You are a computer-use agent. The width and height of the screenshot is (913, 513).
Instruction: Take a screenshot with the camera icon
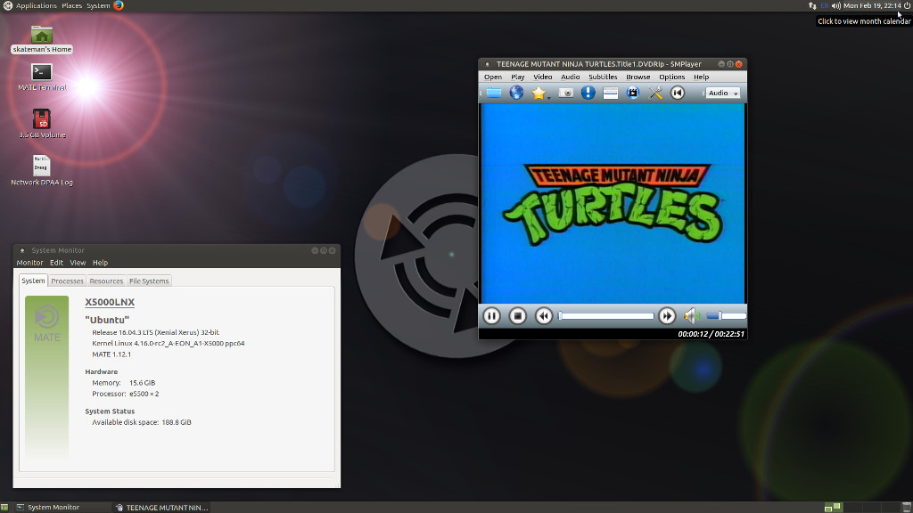tap(565, 93)
